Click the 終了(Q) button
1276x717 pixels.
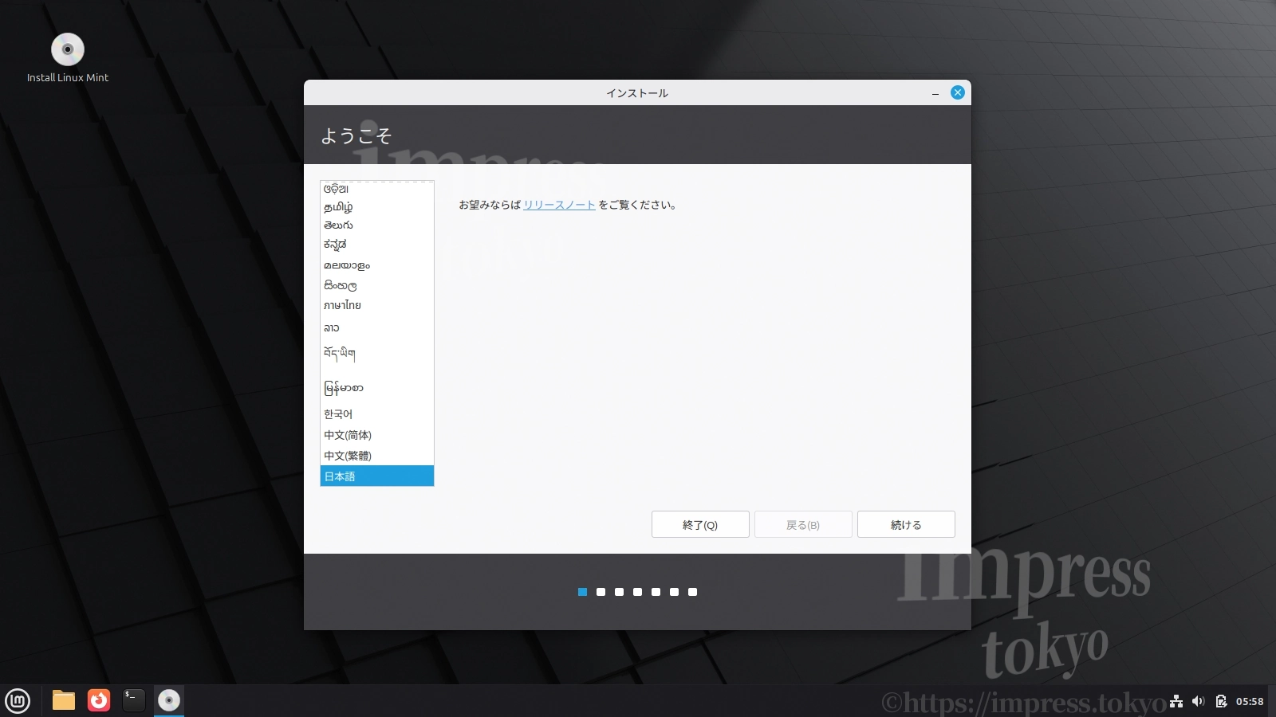[x=700, y=524]
